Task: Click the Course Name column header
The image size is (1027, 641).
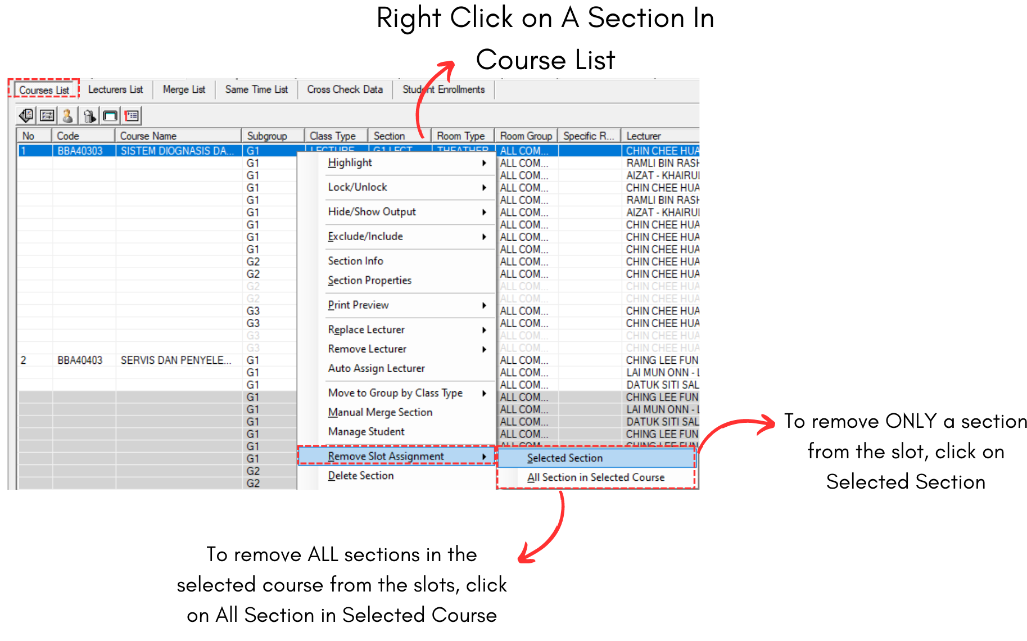Action: coord(148,136)
